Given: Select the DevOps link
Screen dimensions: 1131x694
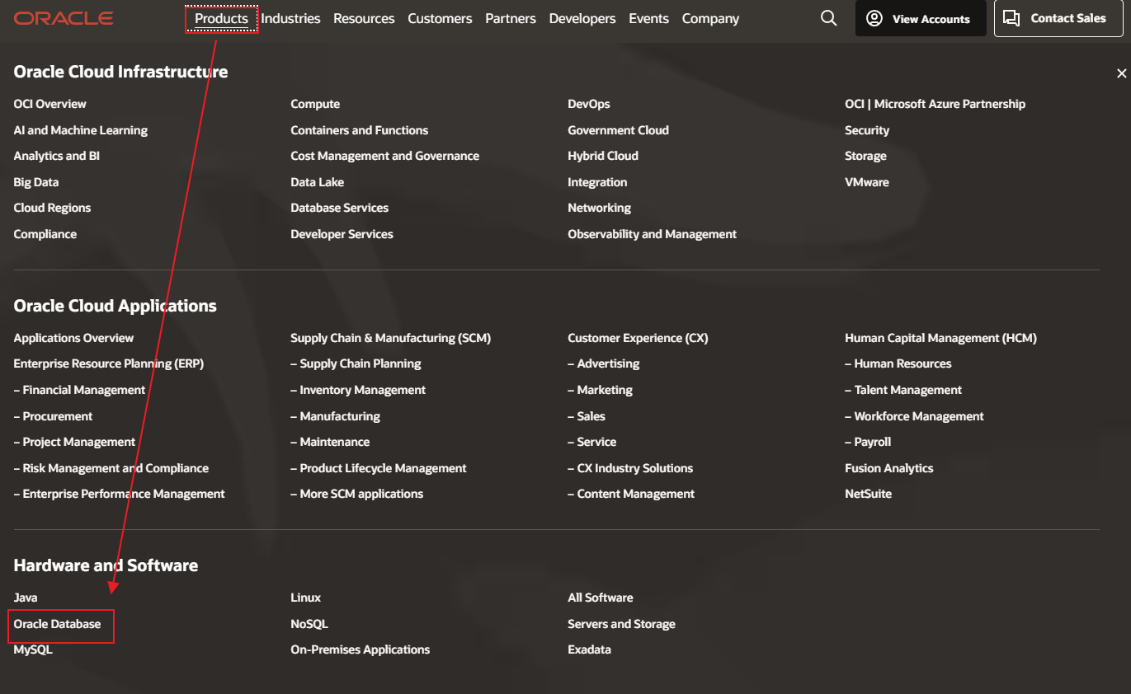Looking at the screenshot, I should point(589,104).
